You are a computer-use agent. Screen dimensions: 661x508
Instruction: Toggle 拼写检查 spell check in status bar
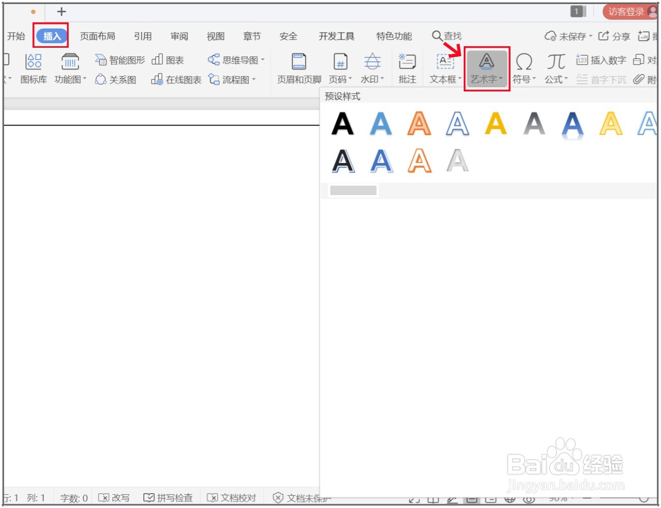(168, 498)
